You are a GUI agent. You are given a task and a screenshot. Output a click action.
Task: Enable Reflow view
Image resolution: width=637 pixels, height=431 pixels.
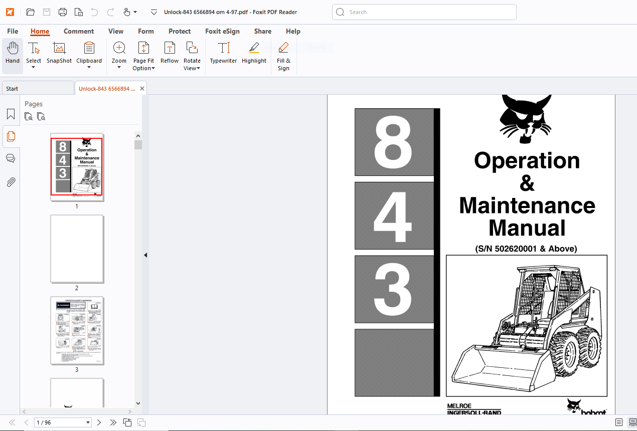170,54
